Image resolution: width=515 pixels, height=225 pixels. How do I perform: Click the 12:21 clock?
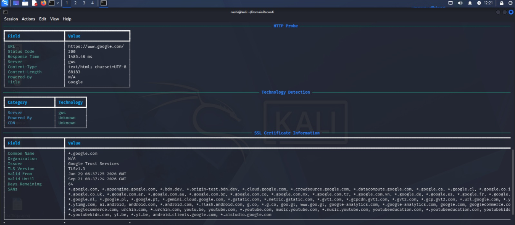pyautogui.click(x=488, y=3)
